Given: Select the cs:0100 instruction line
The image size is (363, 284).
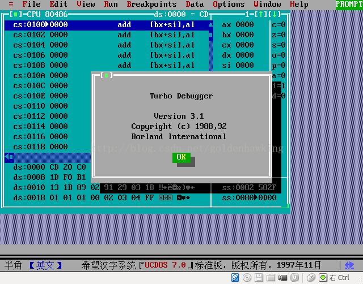Looking at the screenshot, I should 107,25.
